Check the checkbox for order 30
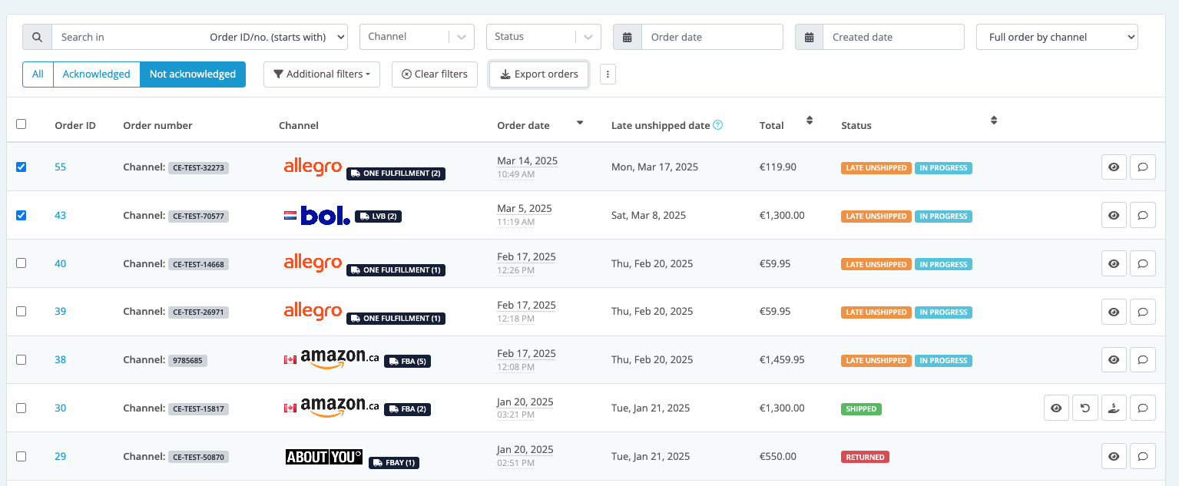The width and height of the screenshot is (1179, 486). tap(21, 408)
